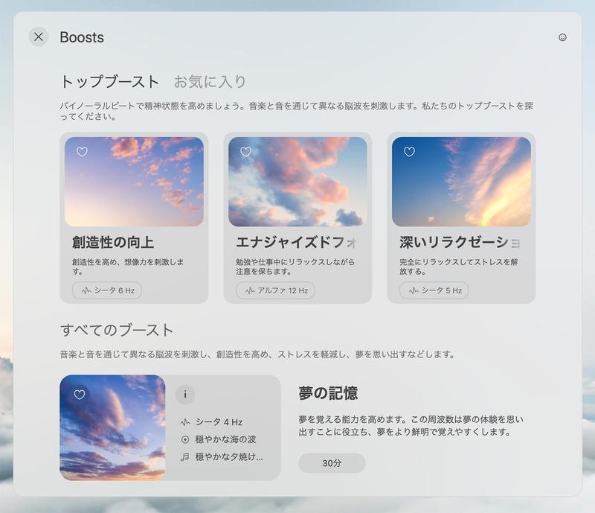Toggle the heart on 深いリラクゼーション card
This screenshot has width=595, height=513.
click(408, 152)
